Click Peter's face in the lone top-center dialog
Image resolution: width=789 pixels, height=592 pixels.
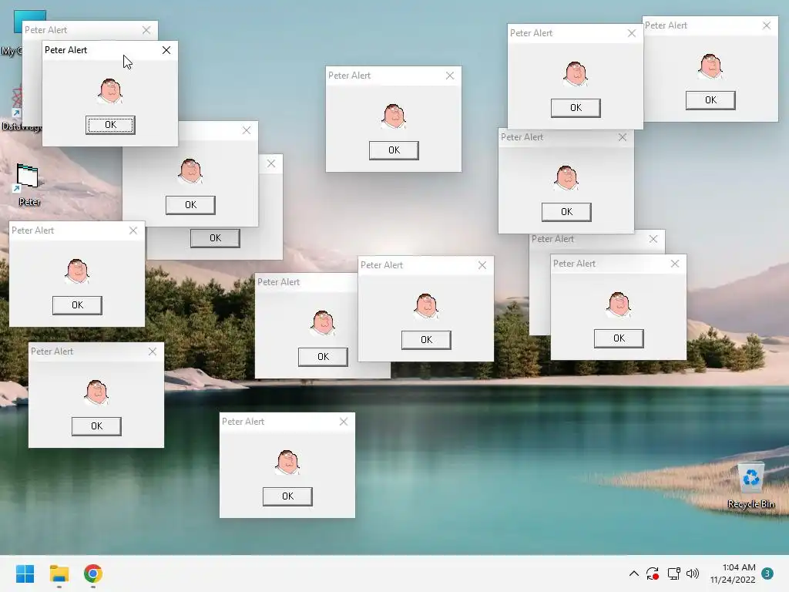pos(394,116)
